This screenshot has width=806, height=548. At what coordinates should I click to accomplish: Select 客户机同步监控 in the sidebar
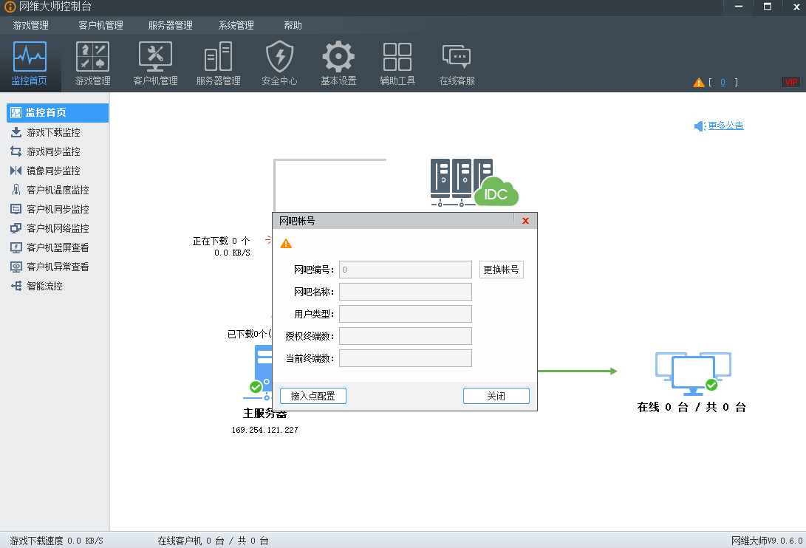(58, 209)
